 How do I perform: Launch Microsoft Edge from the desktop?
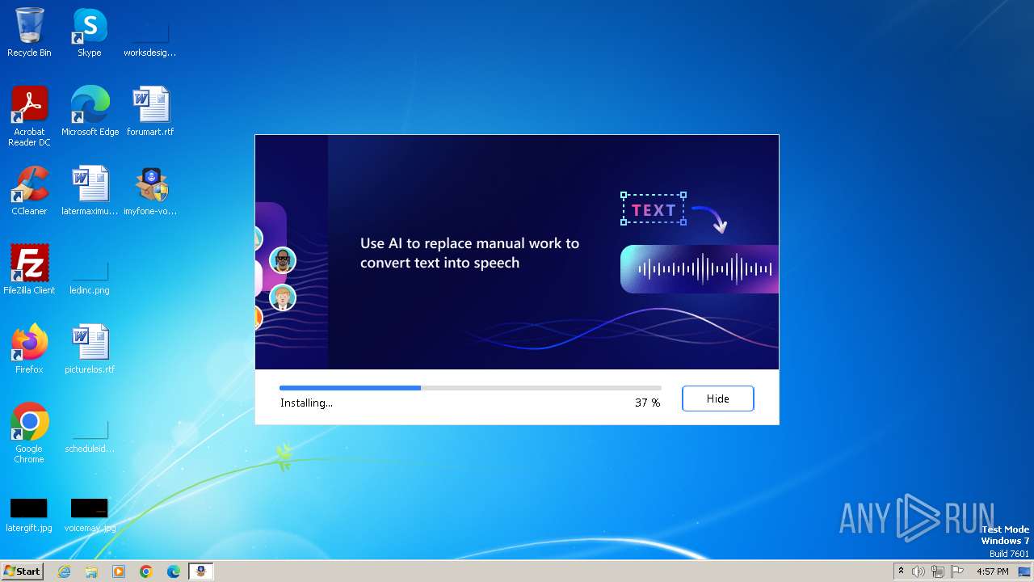pos(90,112)
